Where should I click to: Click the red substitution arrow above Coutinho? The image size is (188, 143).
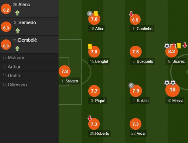pyautogui.click(x=131, y=14)
